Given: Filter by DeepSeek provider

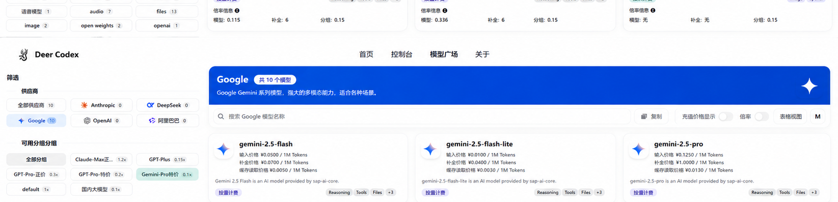Looking at the screenshot, I should point(168,105).
